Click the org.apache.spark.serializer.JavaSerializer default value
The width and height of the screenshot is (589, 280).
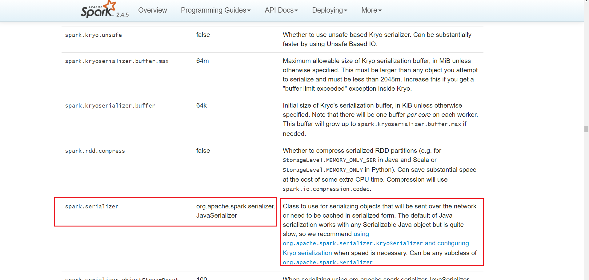coord(236,211)
